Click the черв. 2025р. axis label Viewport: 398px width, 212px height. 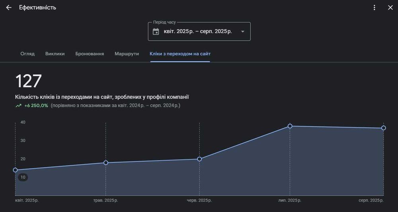[199, 200]
